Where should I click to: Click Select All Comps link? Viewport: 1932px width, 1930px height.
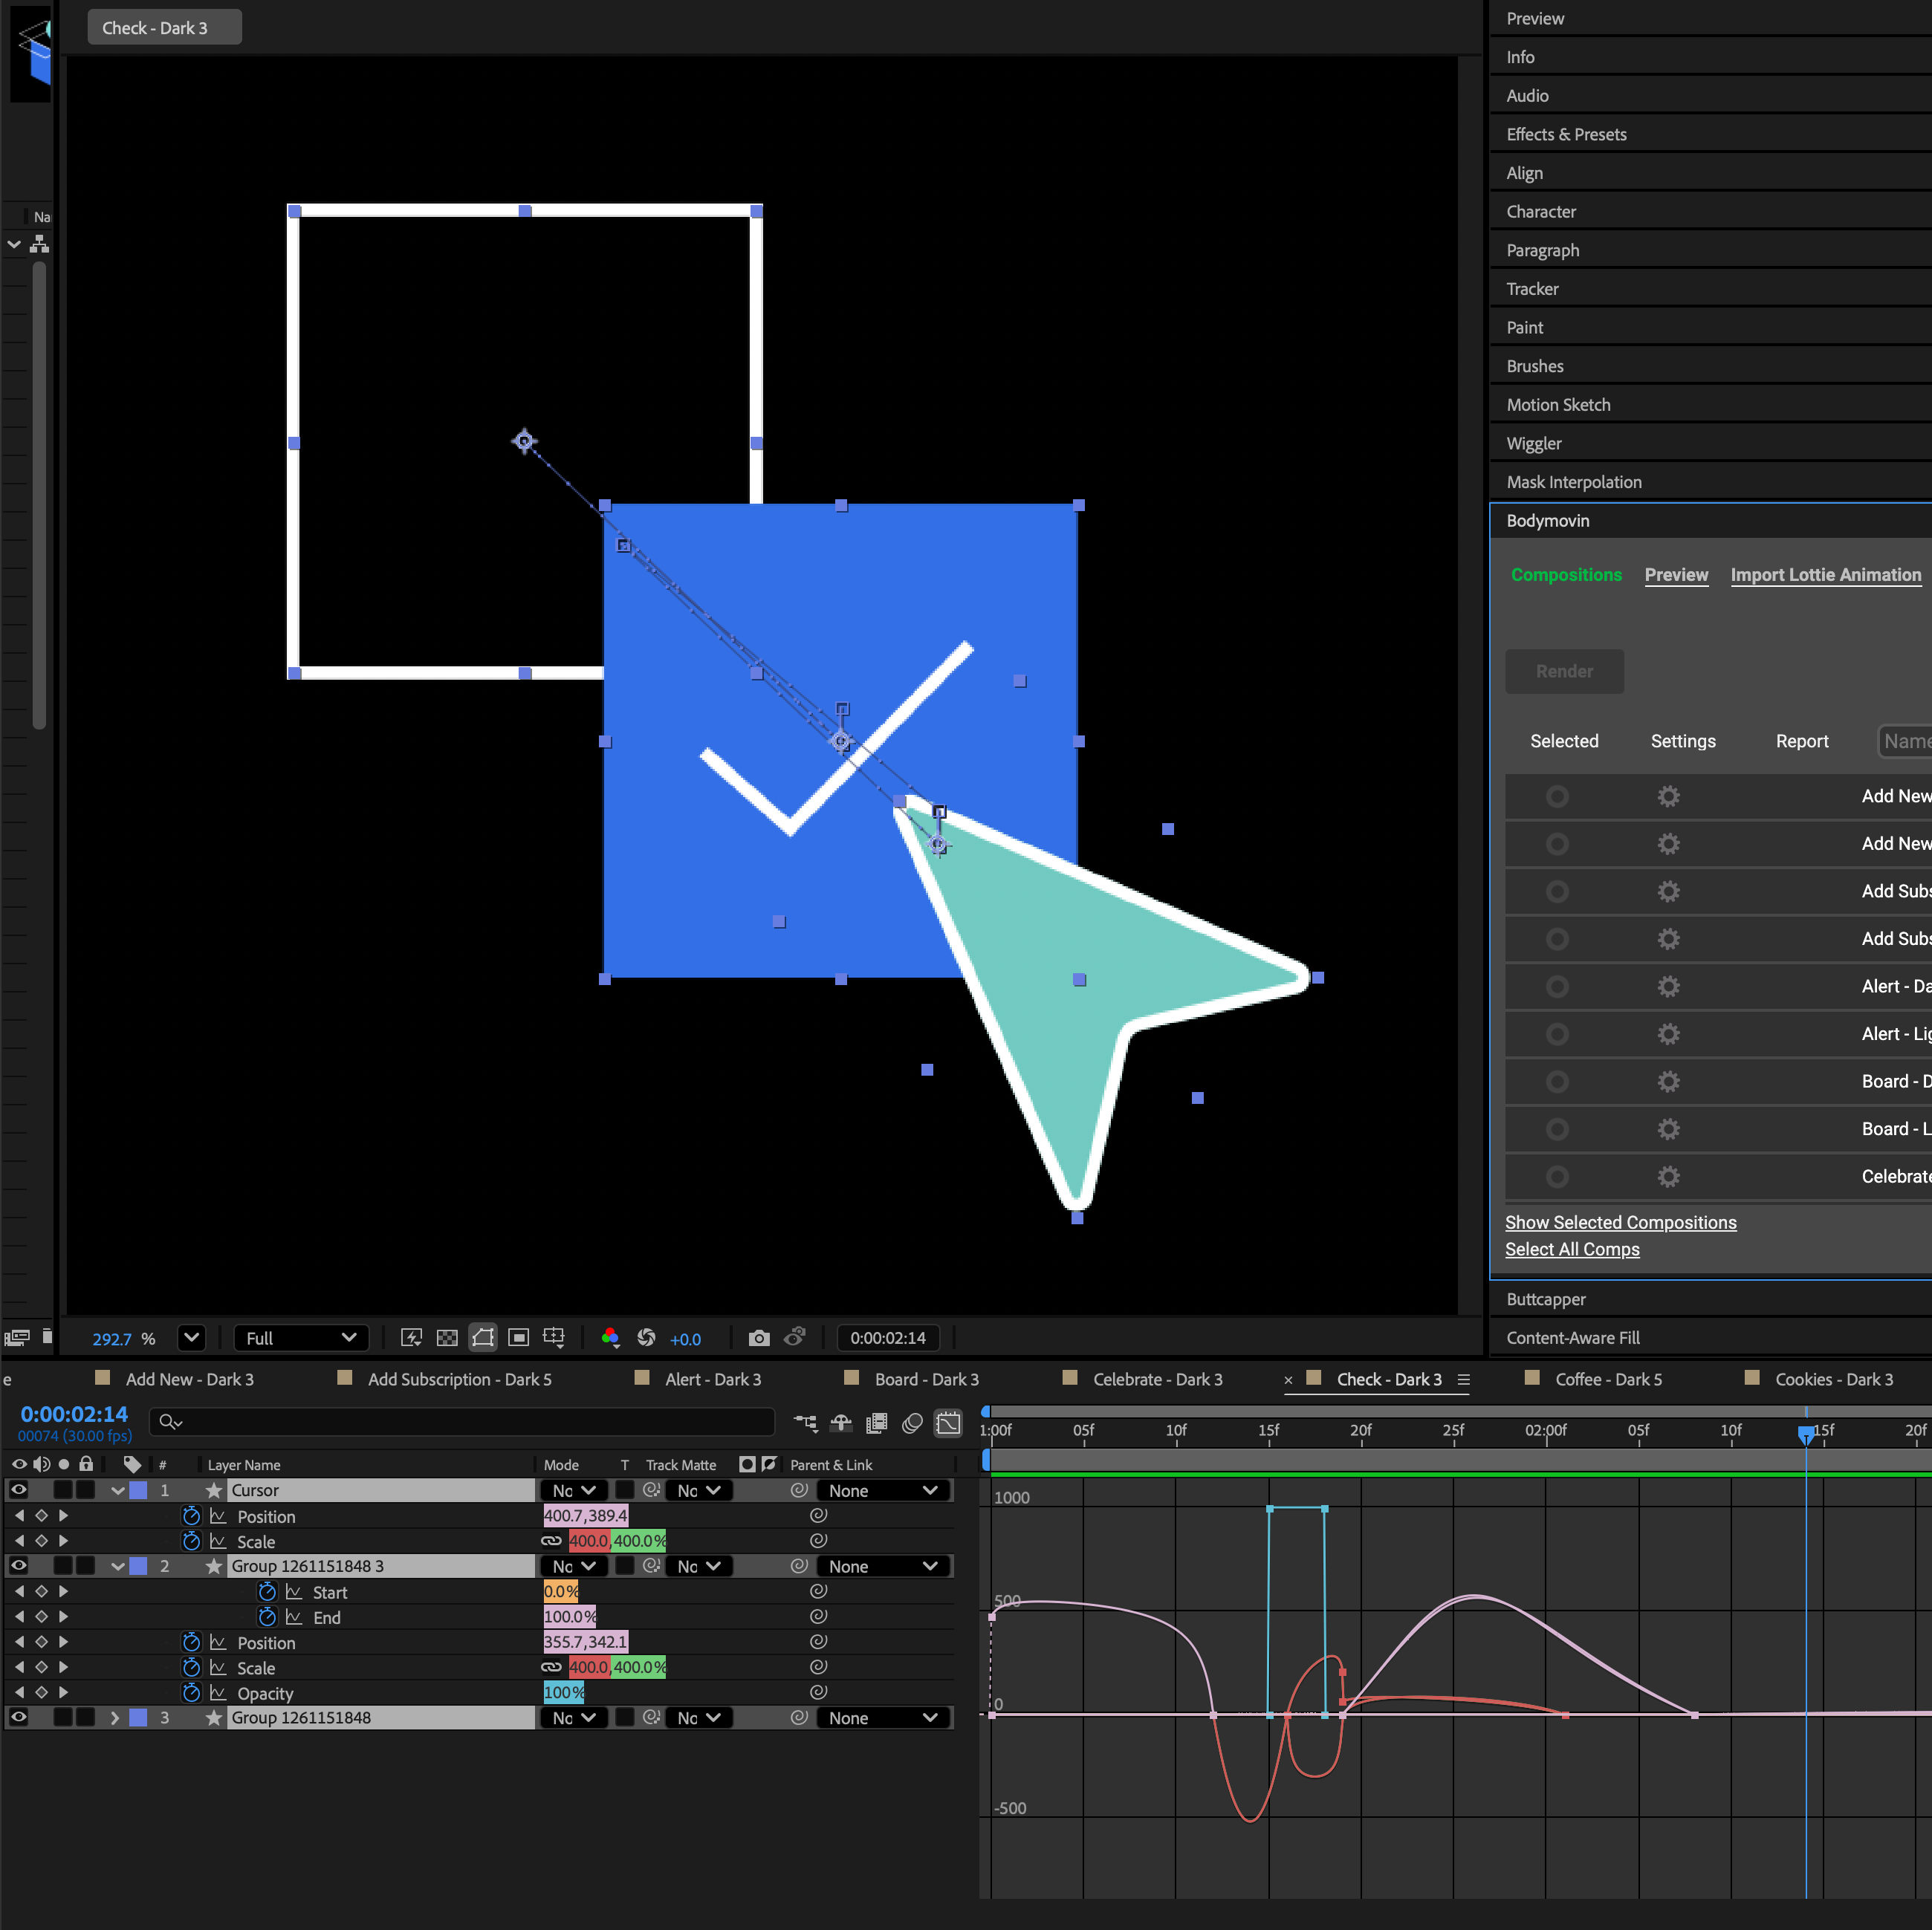(1572, 1250)
